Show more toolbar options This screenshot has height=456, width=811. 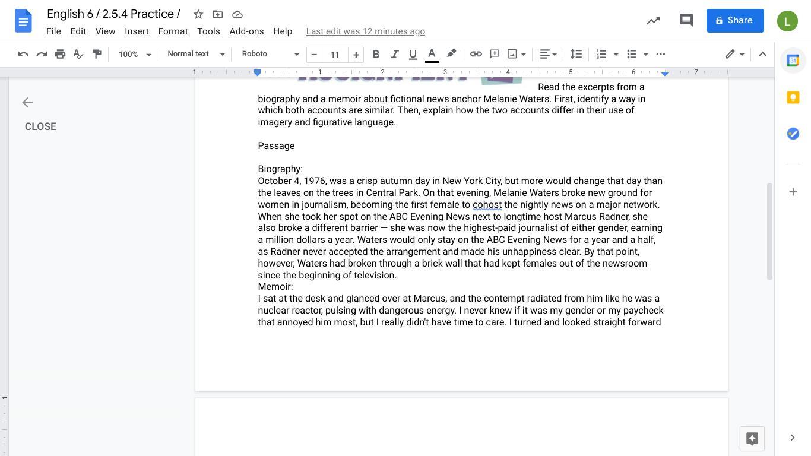(661, 54)
